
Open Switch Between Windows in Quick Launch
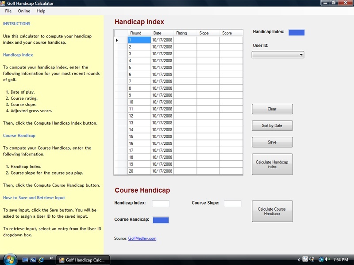33,260
